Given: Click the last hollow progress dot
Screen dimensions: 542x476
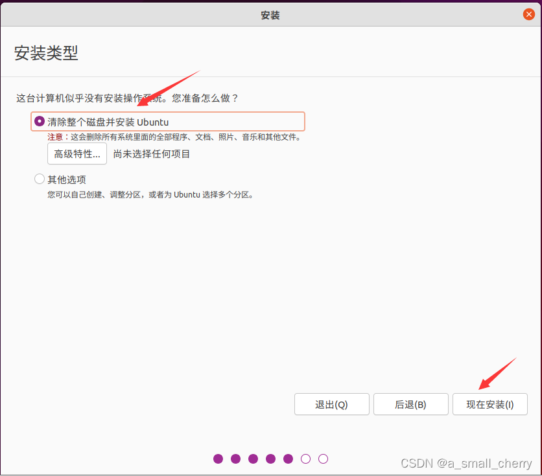Looking at the screenshot, I should tap(323, 459).
